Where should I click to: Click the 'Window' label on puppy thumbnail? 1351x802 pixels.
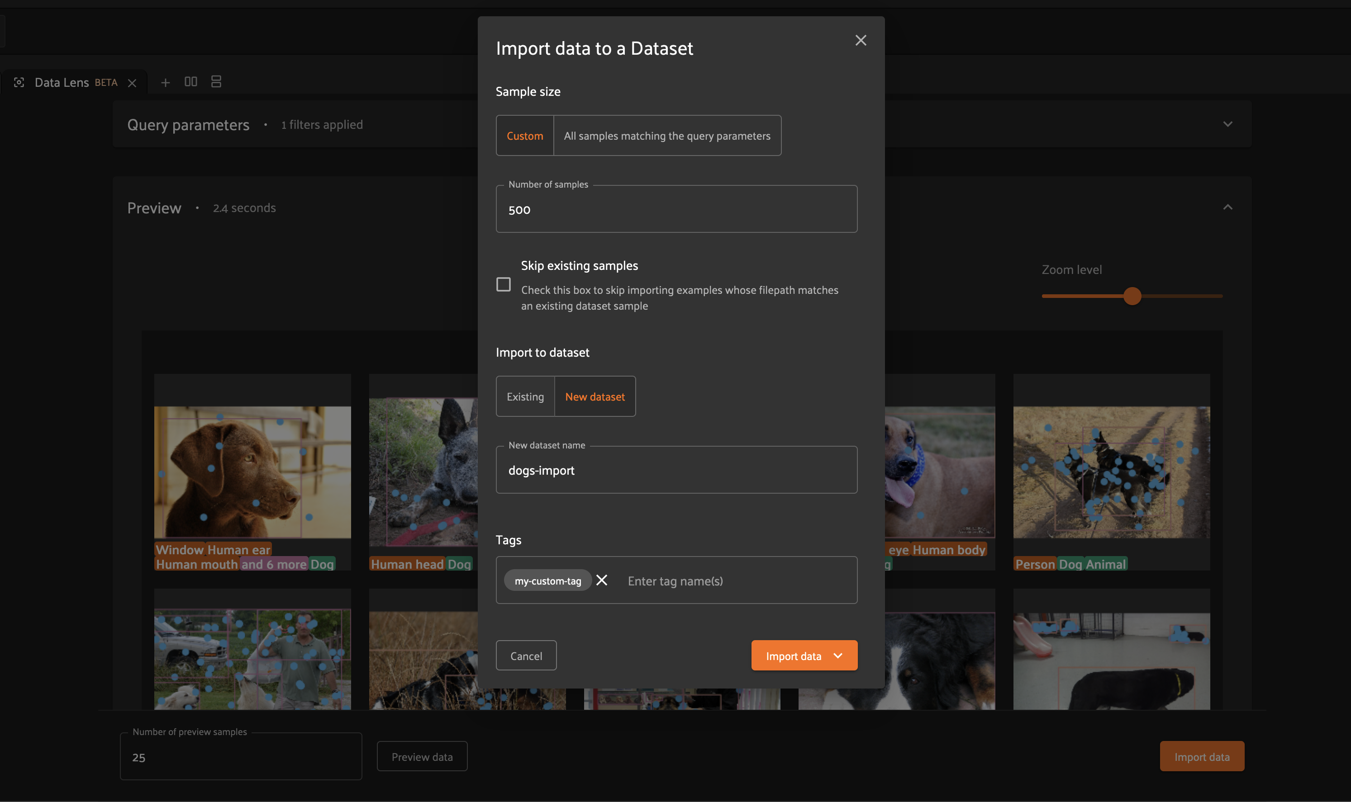[x=180, y=550]
